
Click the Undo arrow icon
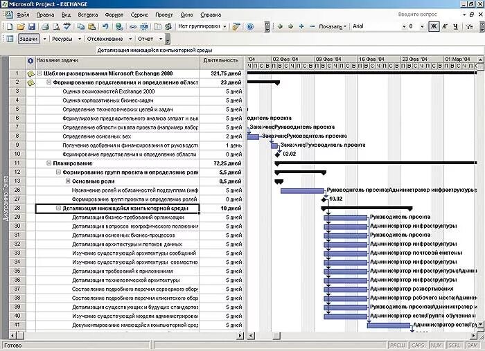pos(105,26)
